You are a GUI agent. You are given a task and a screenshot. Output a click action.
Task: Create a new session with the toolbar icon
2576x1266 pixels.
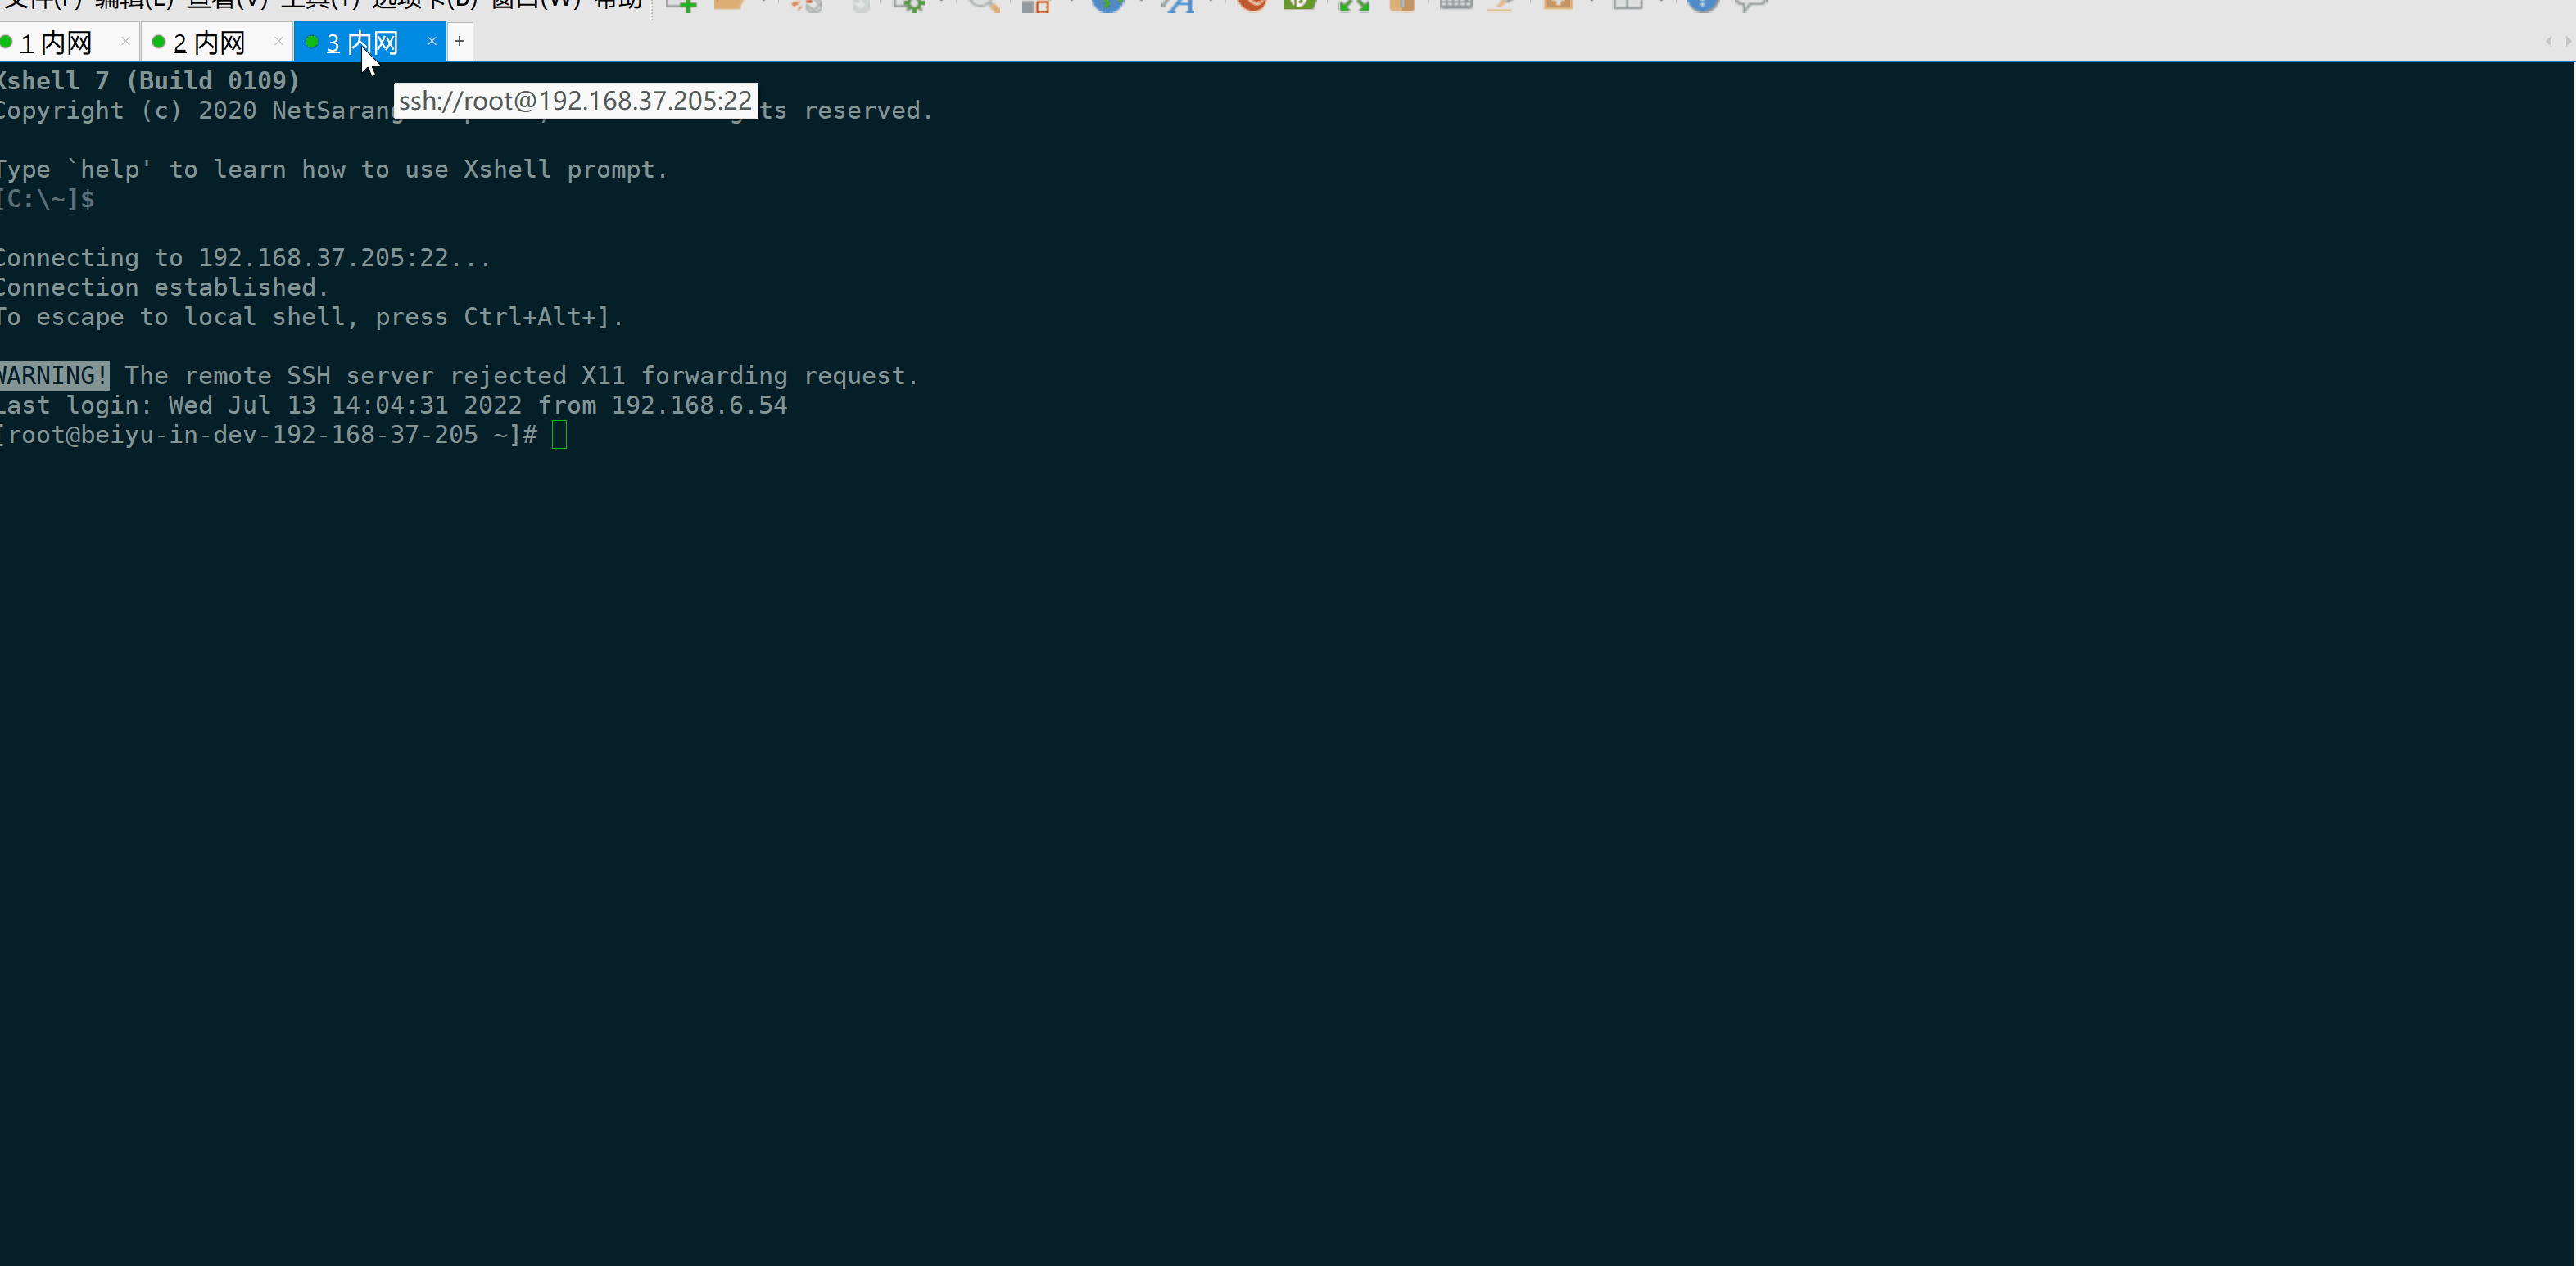[x=684, y=5]
